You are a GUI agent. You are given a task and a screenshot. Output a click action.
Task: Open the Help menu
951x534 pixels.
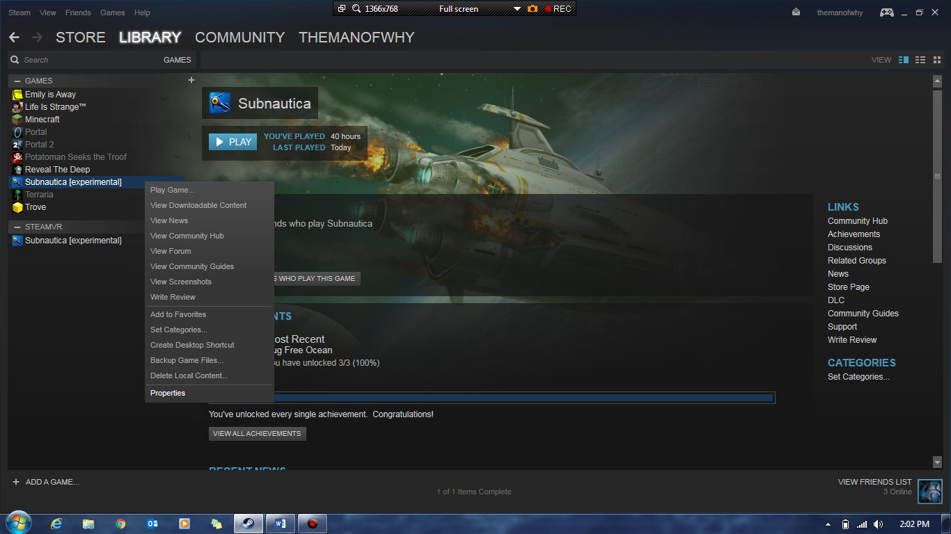coord(142,13)
